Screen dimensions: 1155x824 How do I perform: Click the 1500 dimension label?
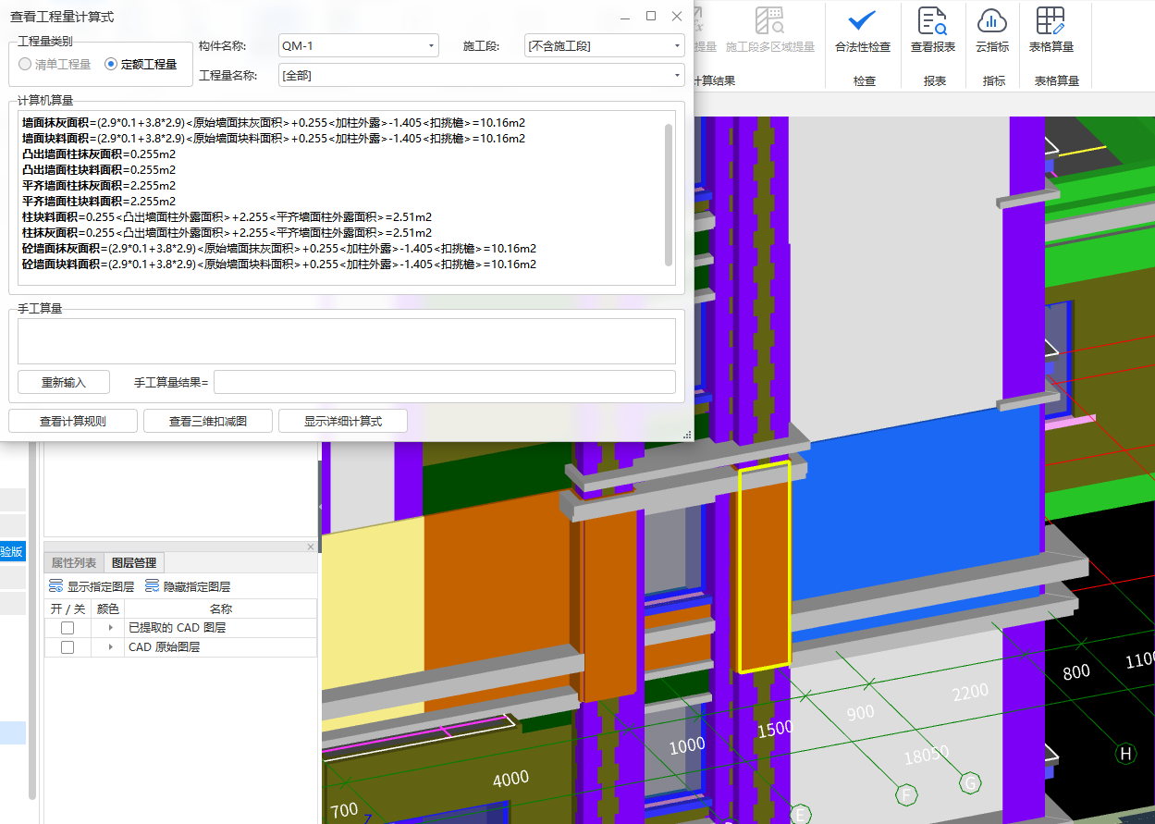coord(775,729)
